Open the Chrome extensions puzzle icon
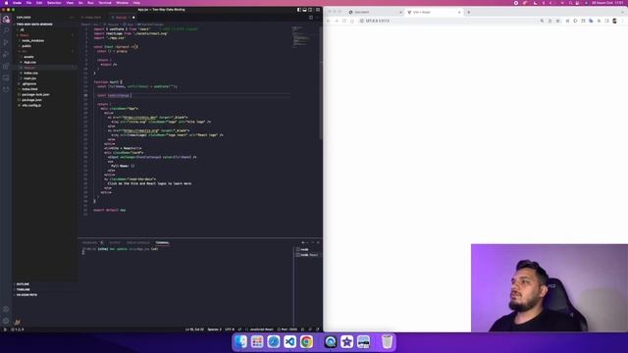The height and width of the screenshot is (353, 628). coord(600,21)
